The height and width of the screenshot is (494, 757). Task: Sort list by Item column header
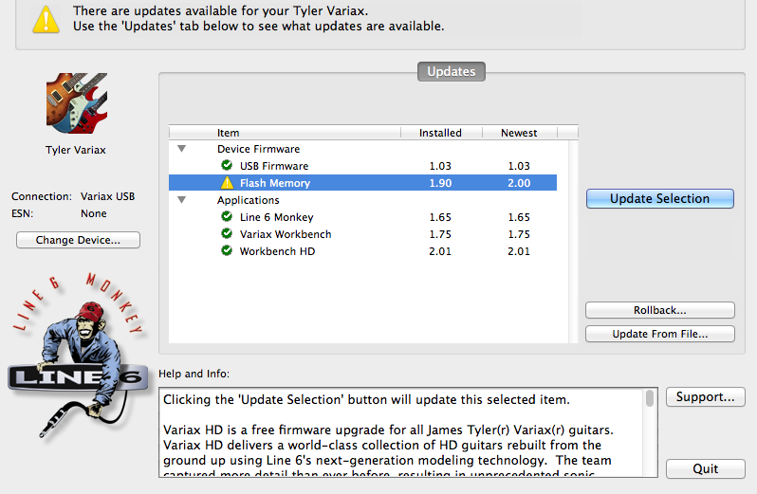[285, 133]
